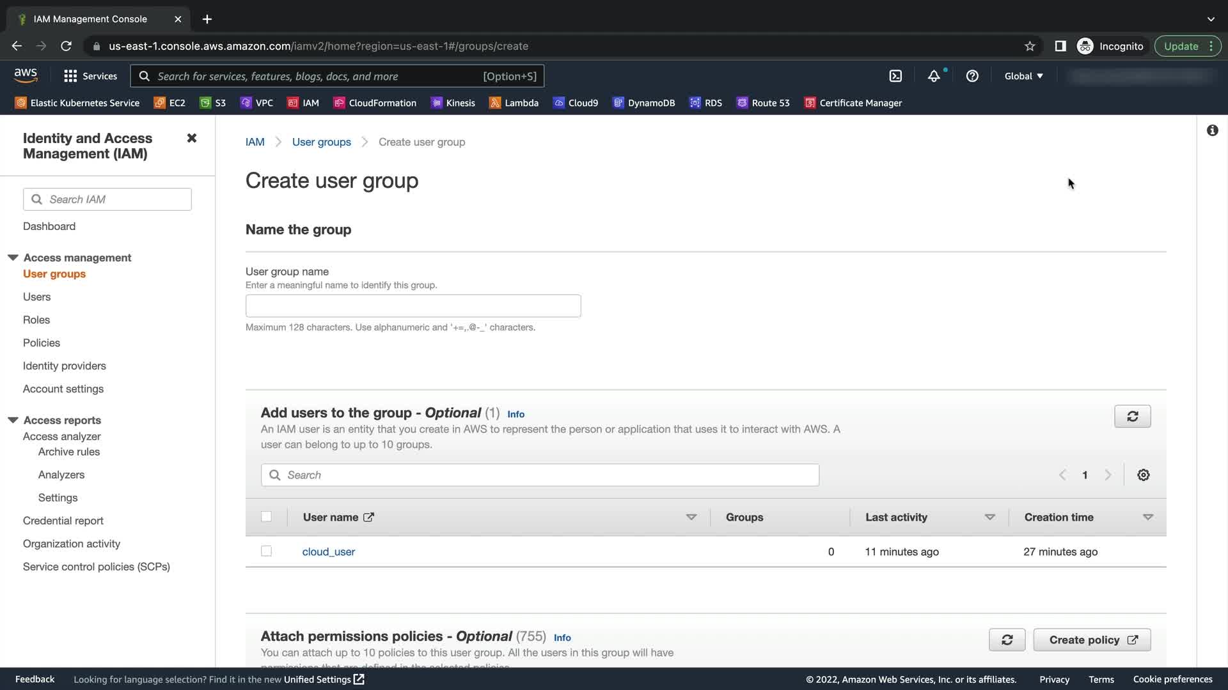Viewport: 1228px width, 690px height.
Task: Select the cloud_user checkbox
Action: 266,551
